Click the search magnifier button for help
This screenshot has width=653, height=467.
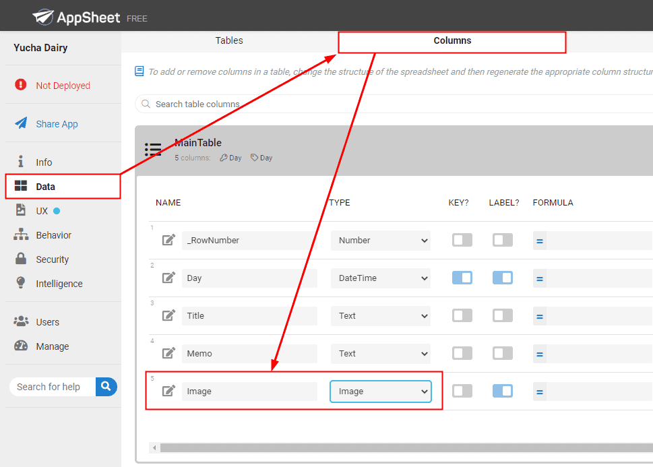pyautogui.click(x=106, y=387)
